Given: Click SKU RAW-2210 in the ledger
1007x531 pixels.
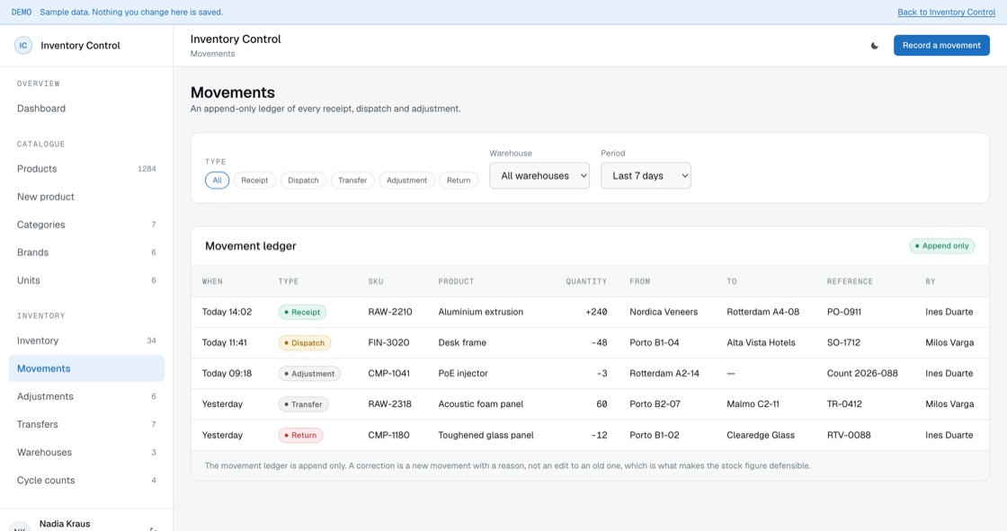Looking at the screenshot, I should point(390,312).
